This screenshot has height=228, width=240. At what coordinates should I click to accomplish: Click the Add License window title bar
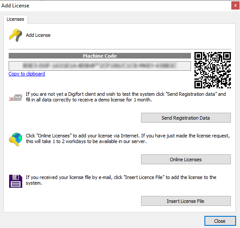click(x=115, y=6)
